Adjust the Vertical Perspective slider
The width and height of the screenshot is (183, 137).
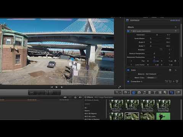click(x=154, y=54)
